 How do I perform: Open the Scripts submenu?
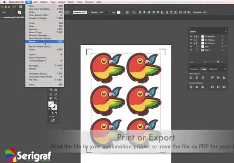(x=45, y=69)
